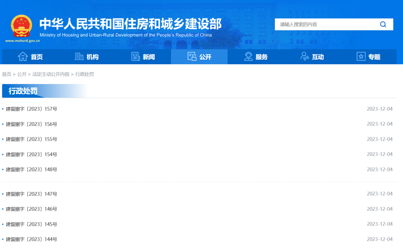Select the building icon next to 机构
Screen dimensions: 403x251
coord(79,56)
